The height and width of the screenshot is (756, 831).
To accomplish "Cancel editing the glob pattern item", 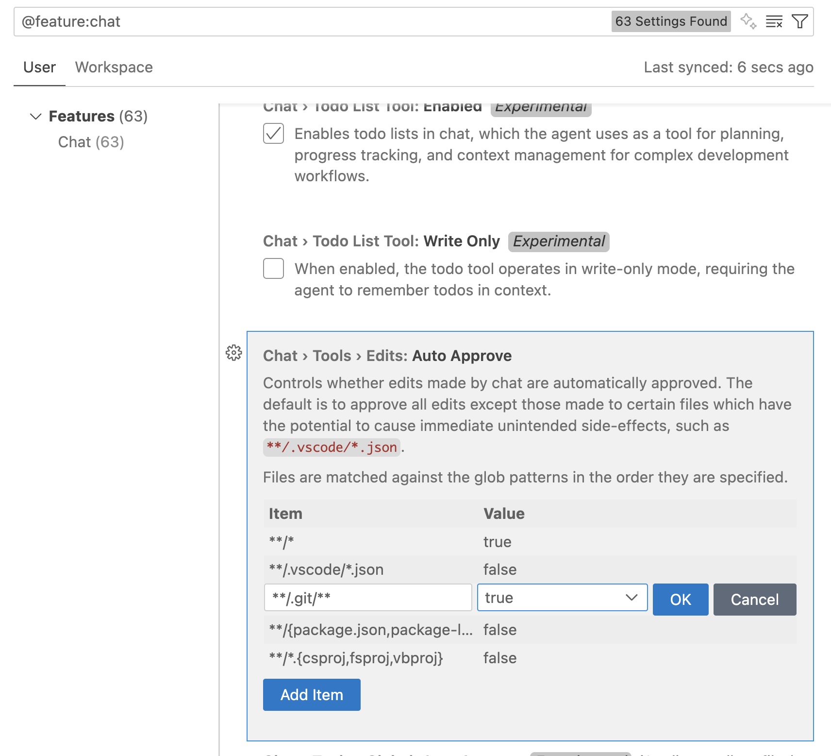I will pyautogui.click(x=754, y=600).
